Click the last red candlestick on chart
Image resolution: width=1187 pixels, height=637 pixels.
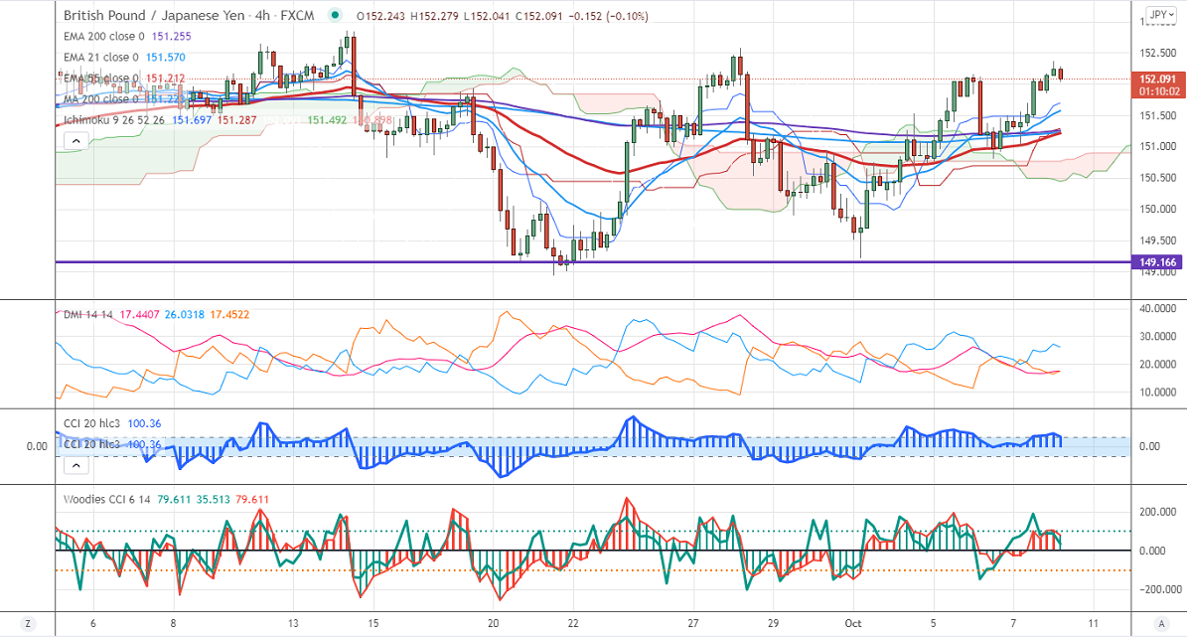(x=1062, y=74)
